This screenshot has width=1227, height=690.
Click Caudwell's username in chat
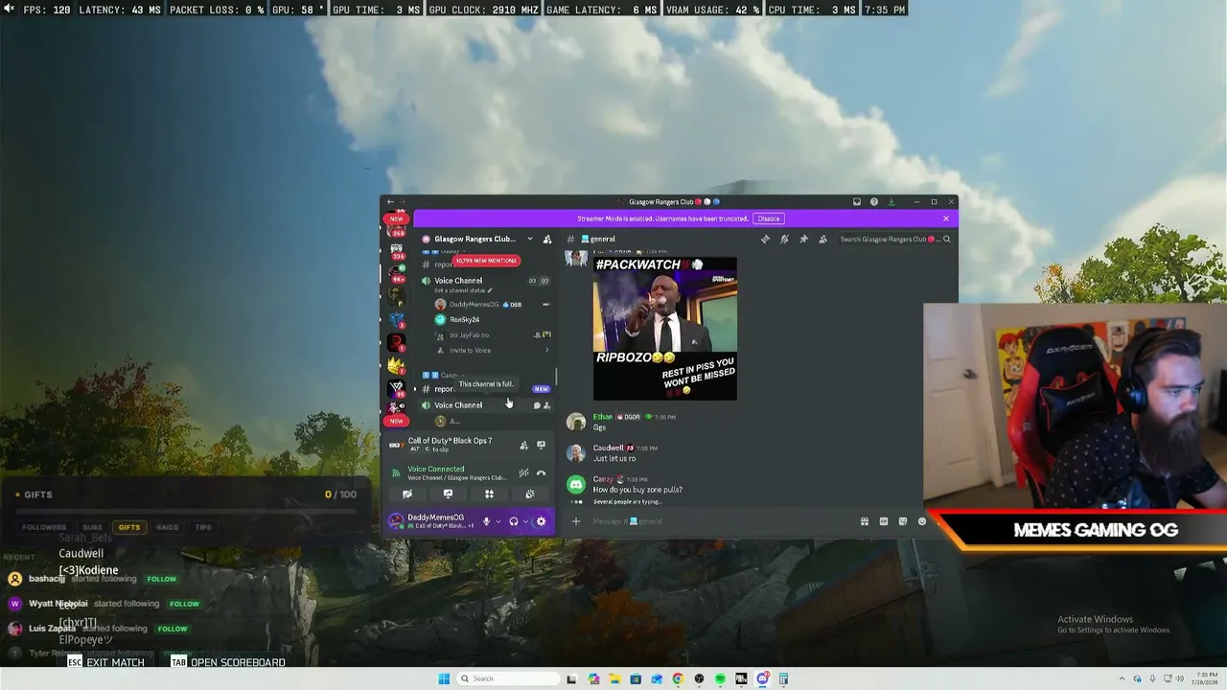point(608,448)
